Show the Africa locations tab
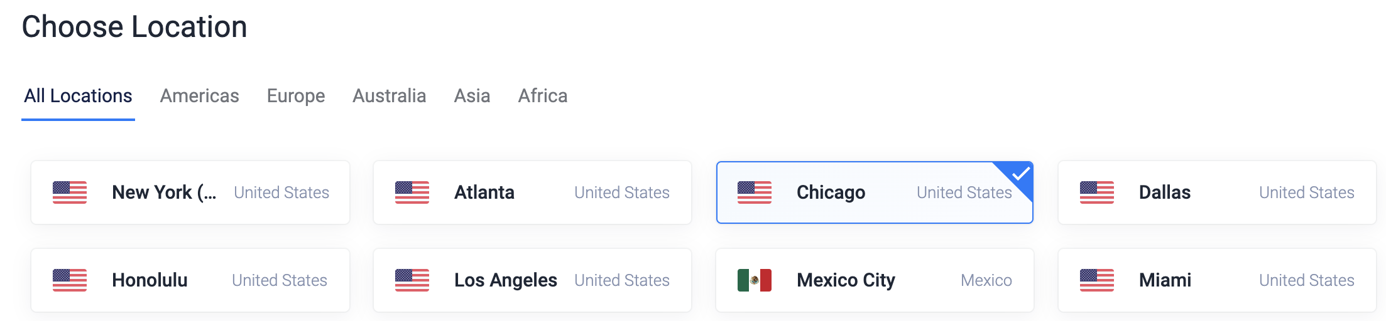1386x321 pixels. coord(543,96)
